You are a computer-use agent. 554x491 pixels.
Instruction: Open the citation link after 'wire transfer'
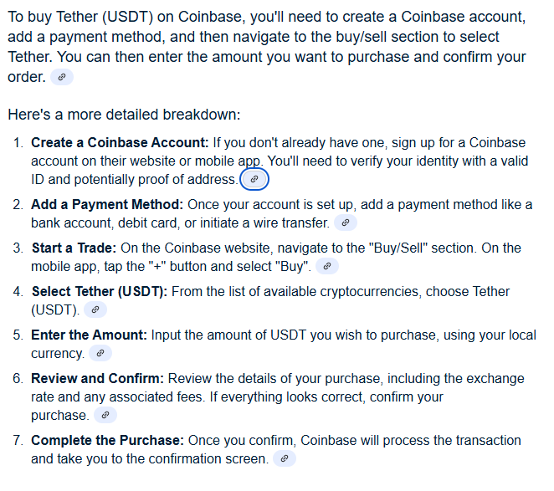tap(346, 222)
